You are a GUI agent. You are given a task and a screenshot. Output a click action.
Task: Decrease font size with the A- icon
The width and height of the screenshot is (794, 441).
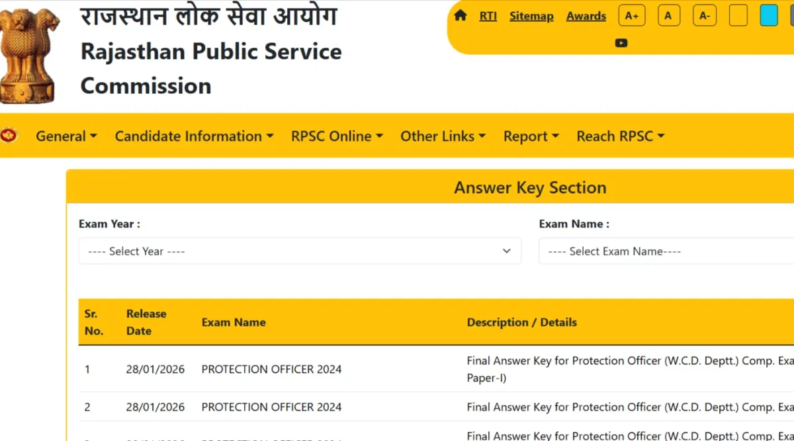pos(704,15)
